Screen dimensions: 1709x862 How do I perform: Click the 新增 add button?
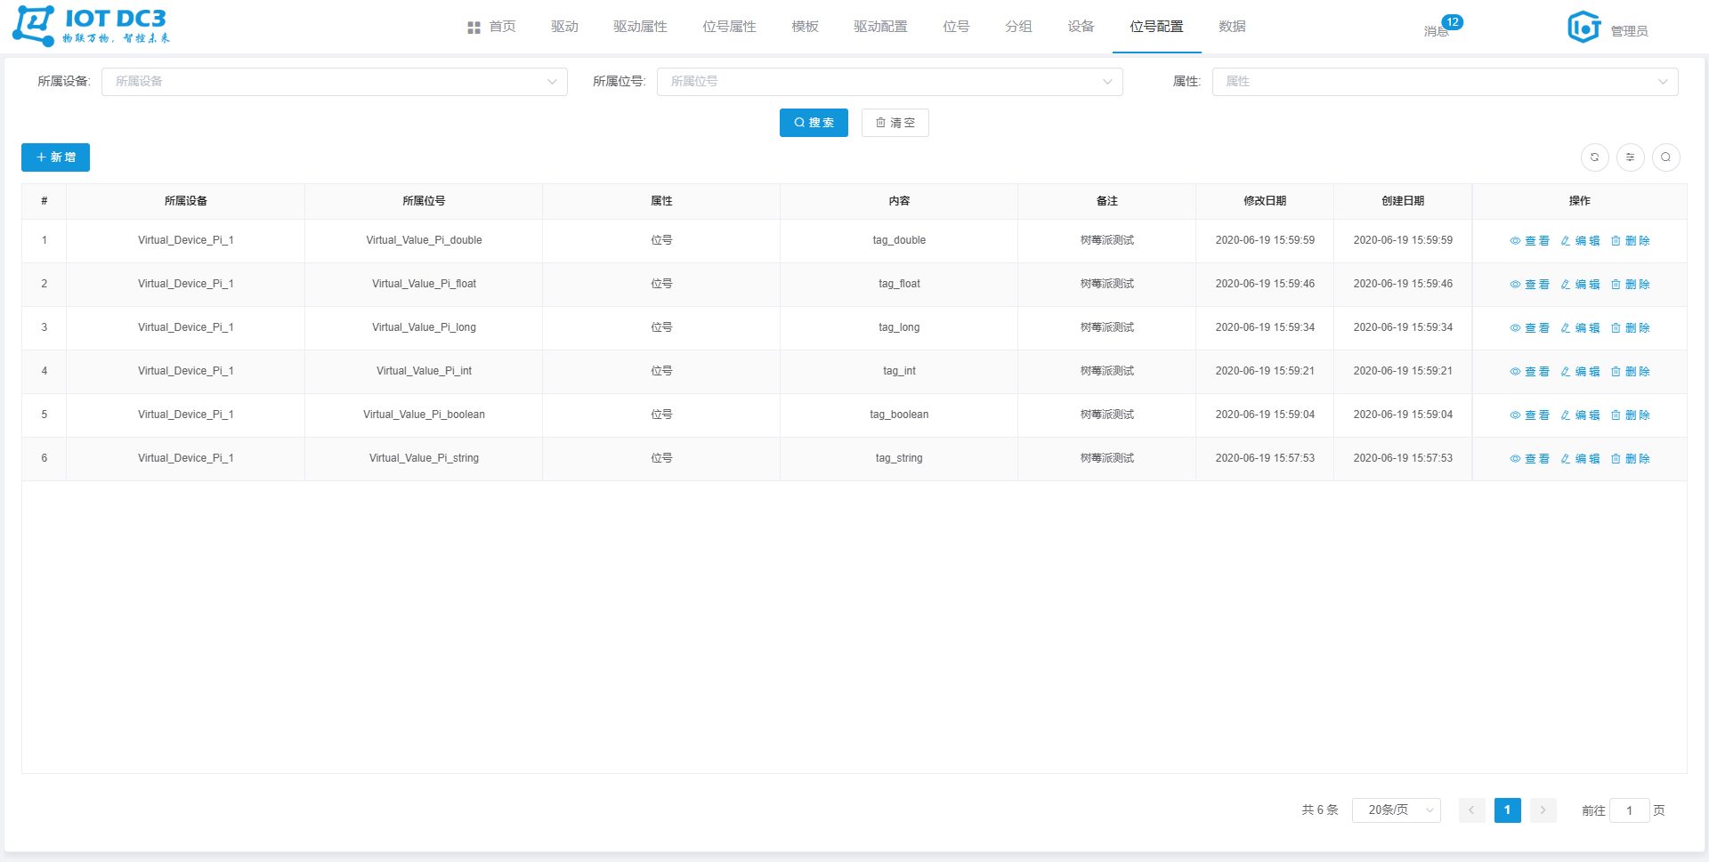[x=55, y=157]
